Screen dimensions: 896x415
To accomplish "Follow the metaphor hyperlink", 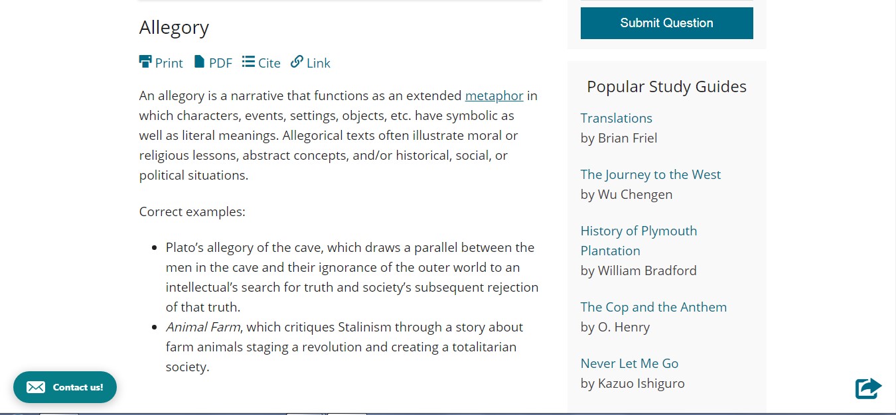I will click(x=494, y=95).
